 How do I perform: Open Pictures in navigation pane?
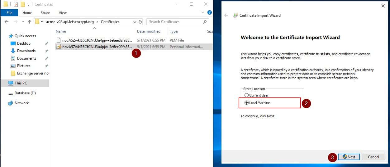pyautogui.click(x=24, y=66)
